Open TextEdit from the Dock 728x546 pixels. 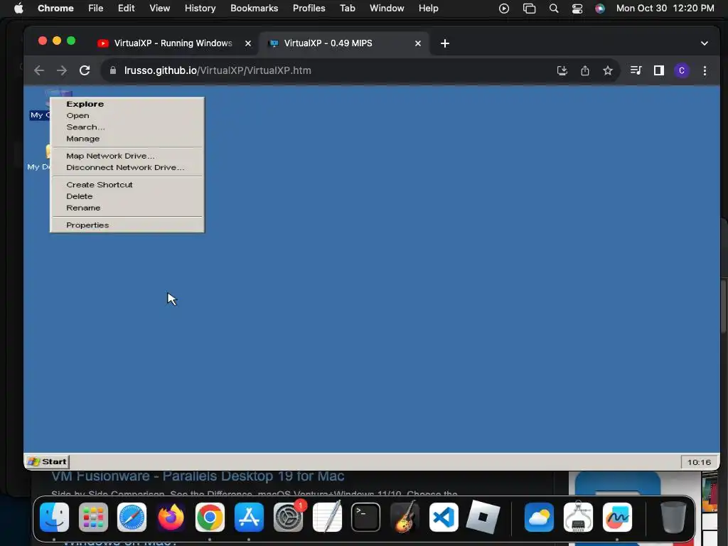point(327,518)
